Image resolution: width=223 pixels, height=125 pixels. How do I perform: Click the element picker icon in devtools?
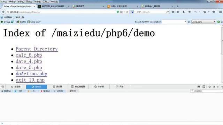(2, 86)
